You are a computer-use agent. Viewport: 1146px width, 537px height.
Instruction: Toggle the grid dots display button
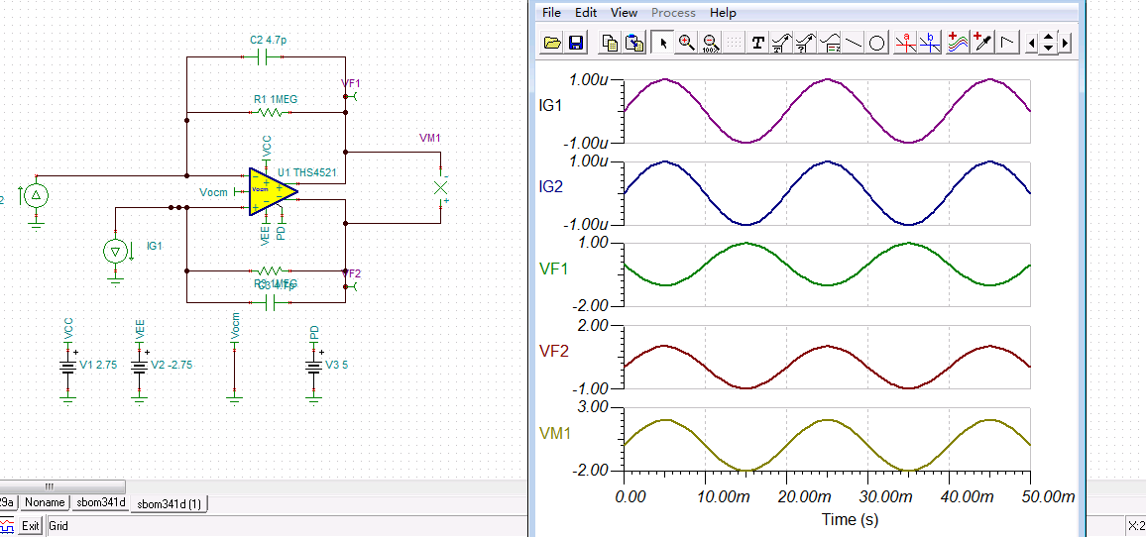pyautogui.click(x=734, y=43)
